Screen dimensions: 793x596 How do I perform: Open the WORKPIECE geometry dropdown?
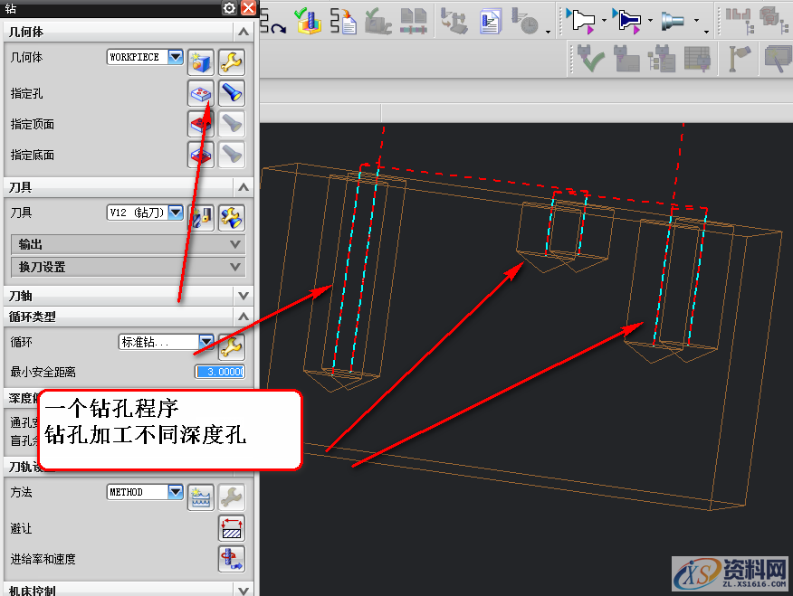click(x=175, y=57)
